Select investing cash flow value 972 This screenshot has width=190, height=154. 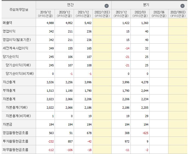coord(127,141)
